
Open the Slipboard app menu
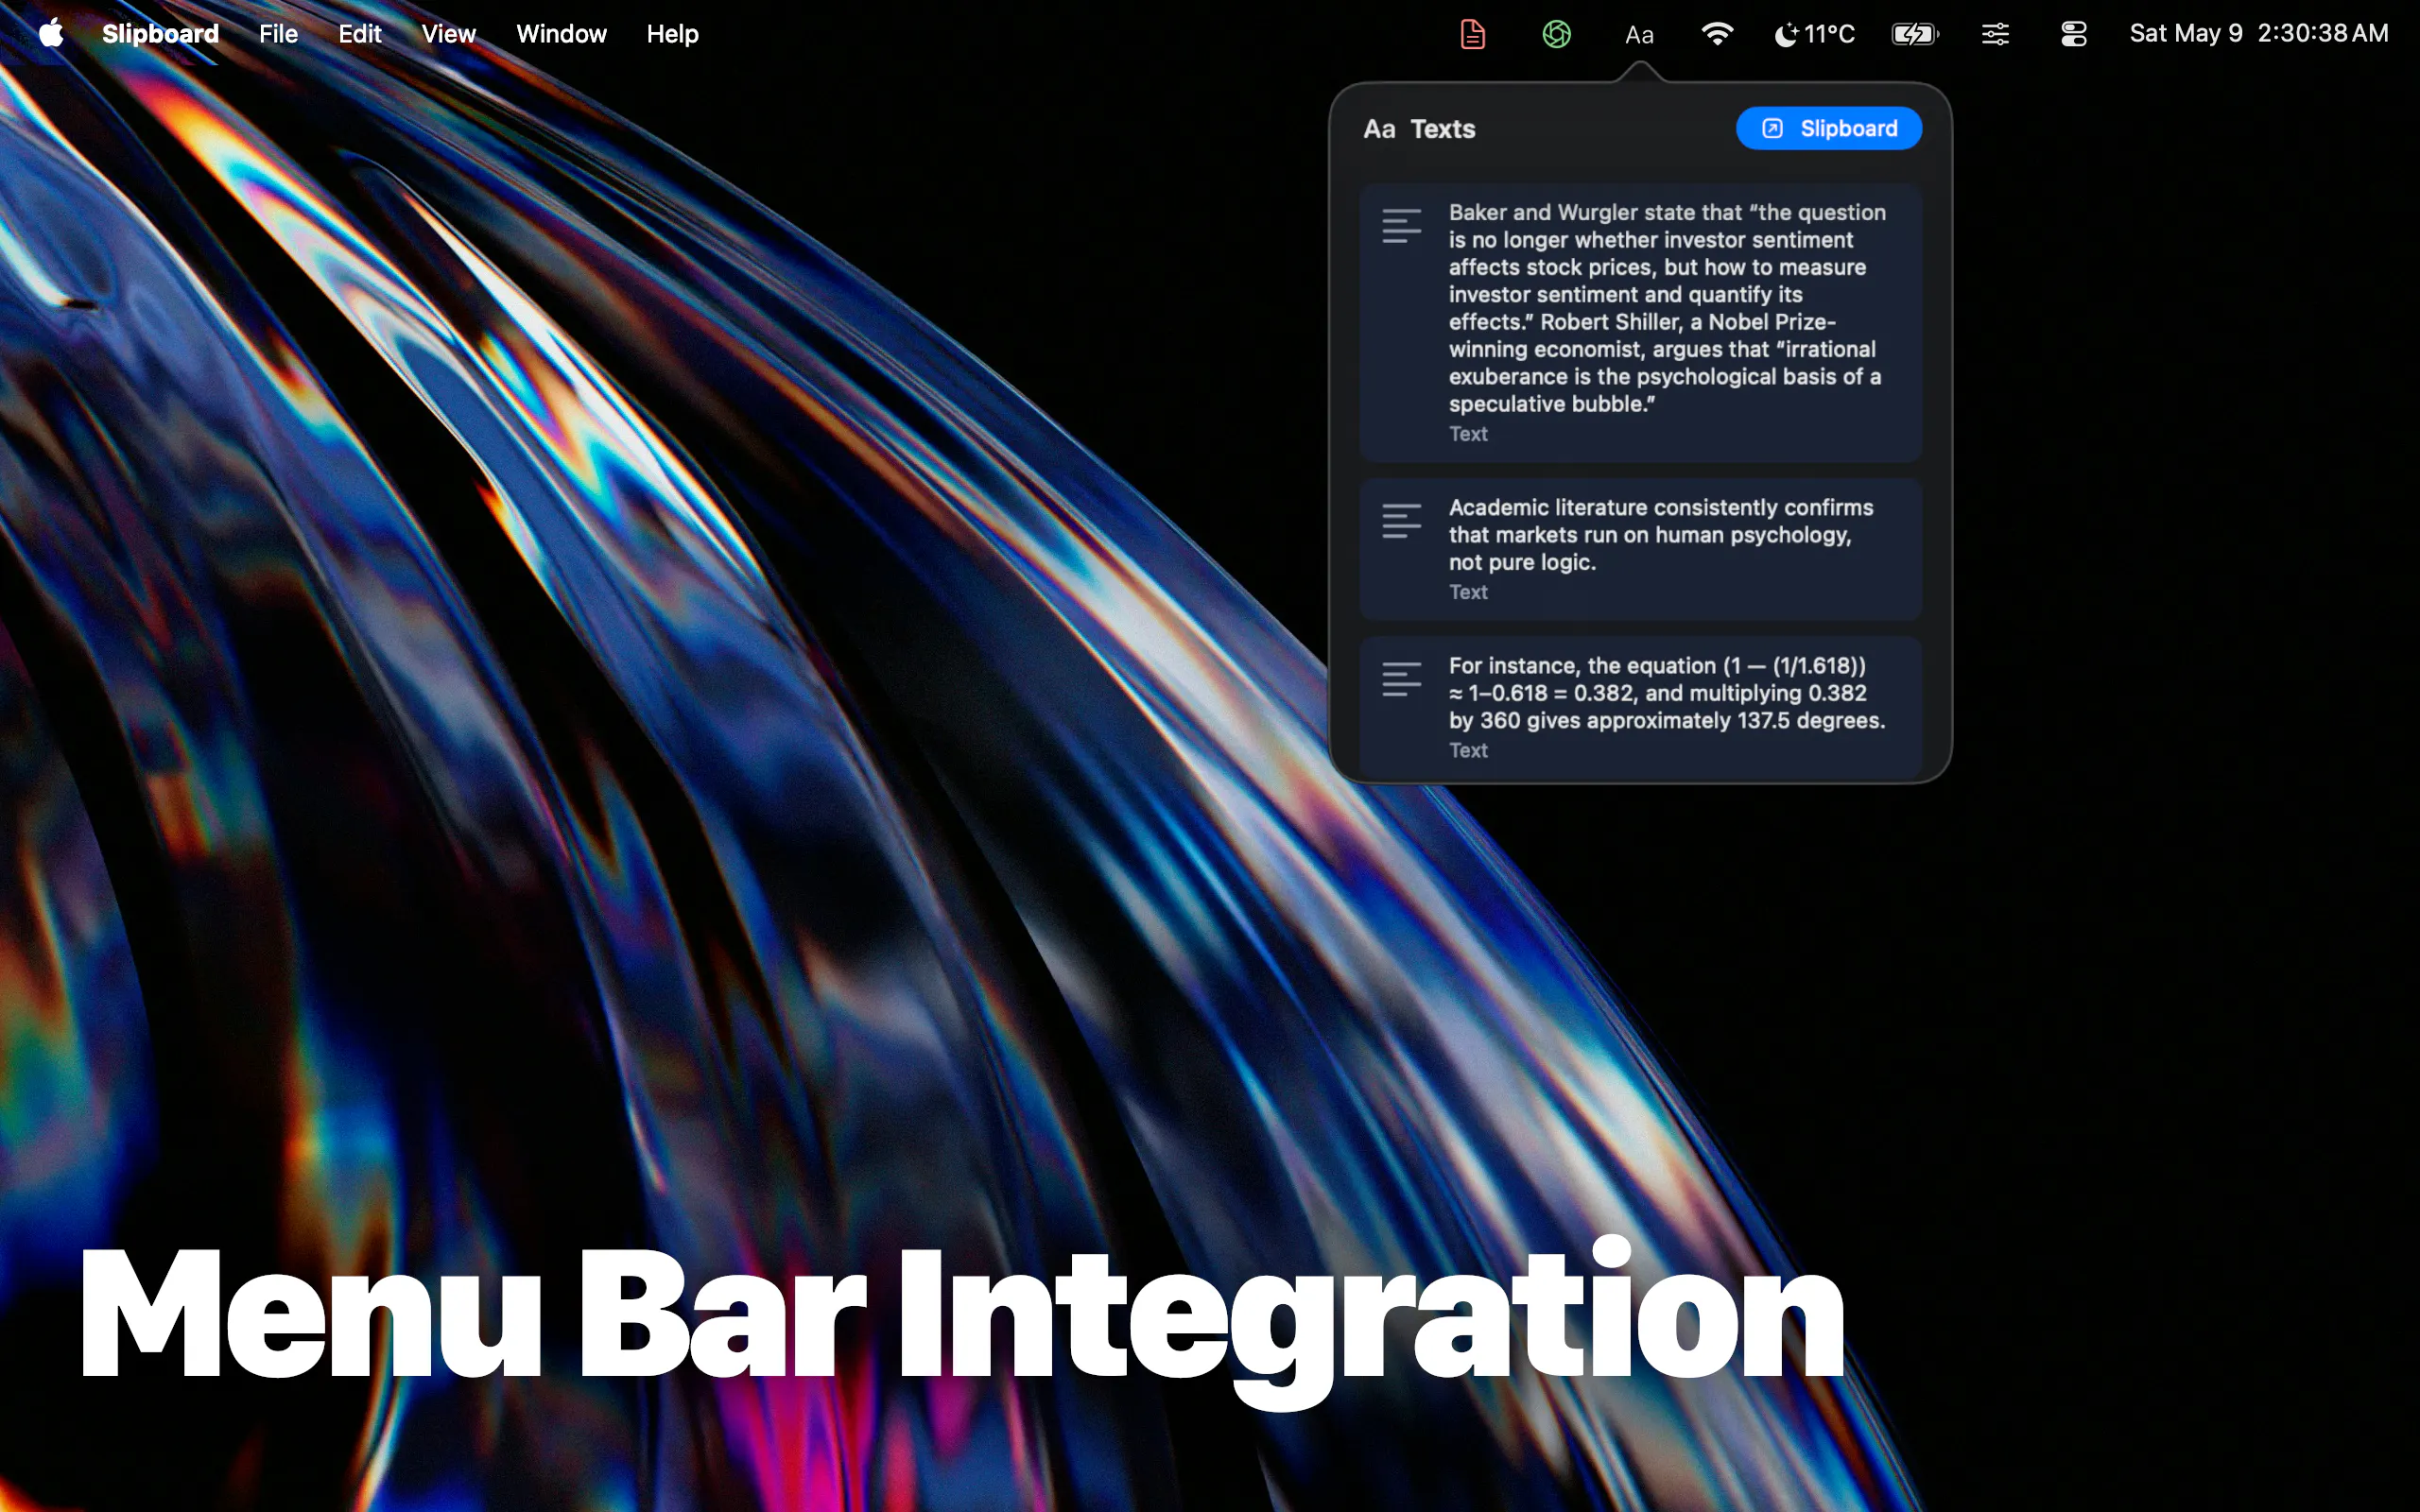point(160,34)
